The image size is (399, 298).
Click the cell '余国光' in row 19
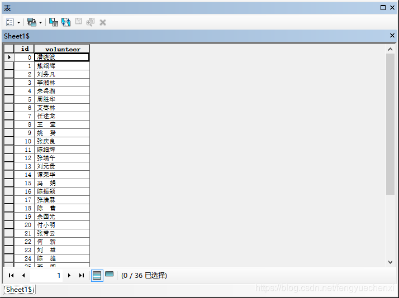[62, 217]
